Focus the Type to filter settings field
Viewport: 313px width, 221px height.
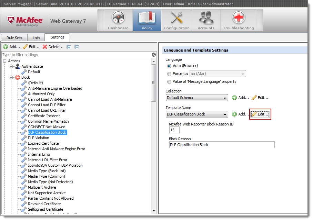point(77,55)
